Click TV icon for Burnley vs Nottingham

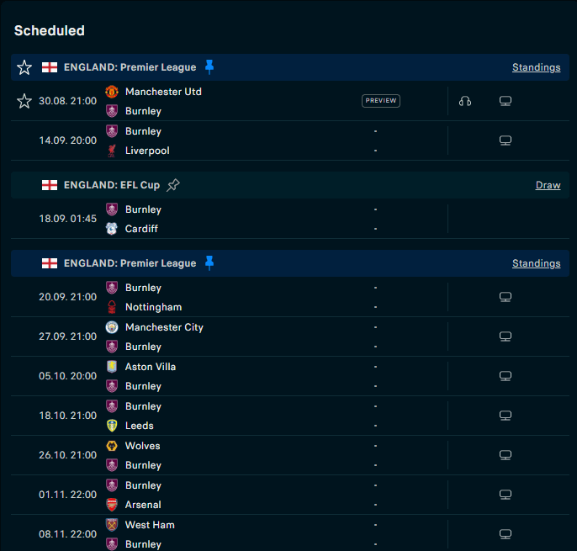tap(506, 297)
